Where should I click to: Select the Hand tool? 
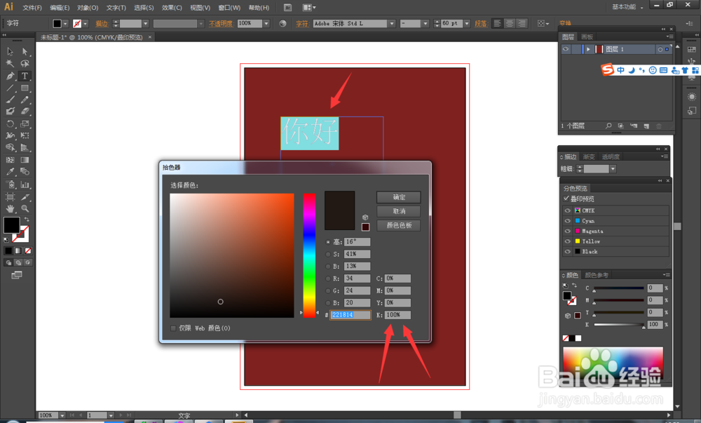(x=10, y=208)
